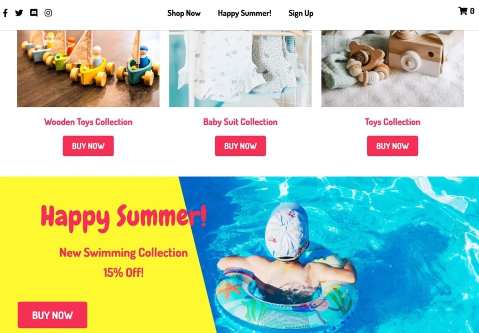Viewport: 479px width, 333px height.
Task: Go to Shop Now in navigation
Action: pos(184,13)
